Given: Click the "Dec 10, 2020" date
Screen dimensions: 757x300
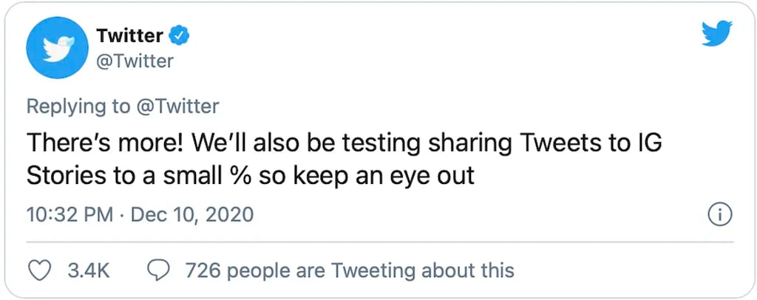Looking at the screenshot, I should tap(191, 215).
